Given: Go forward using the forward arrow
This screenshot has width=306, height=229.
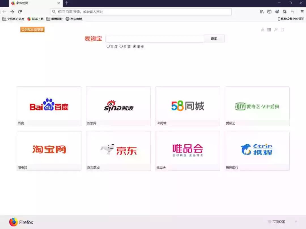Looking at the screenshot, I should pos(12,12).
